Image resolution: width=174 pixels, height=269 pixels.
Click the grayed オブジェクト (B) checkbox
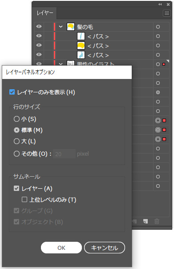(x=16, y=222)
